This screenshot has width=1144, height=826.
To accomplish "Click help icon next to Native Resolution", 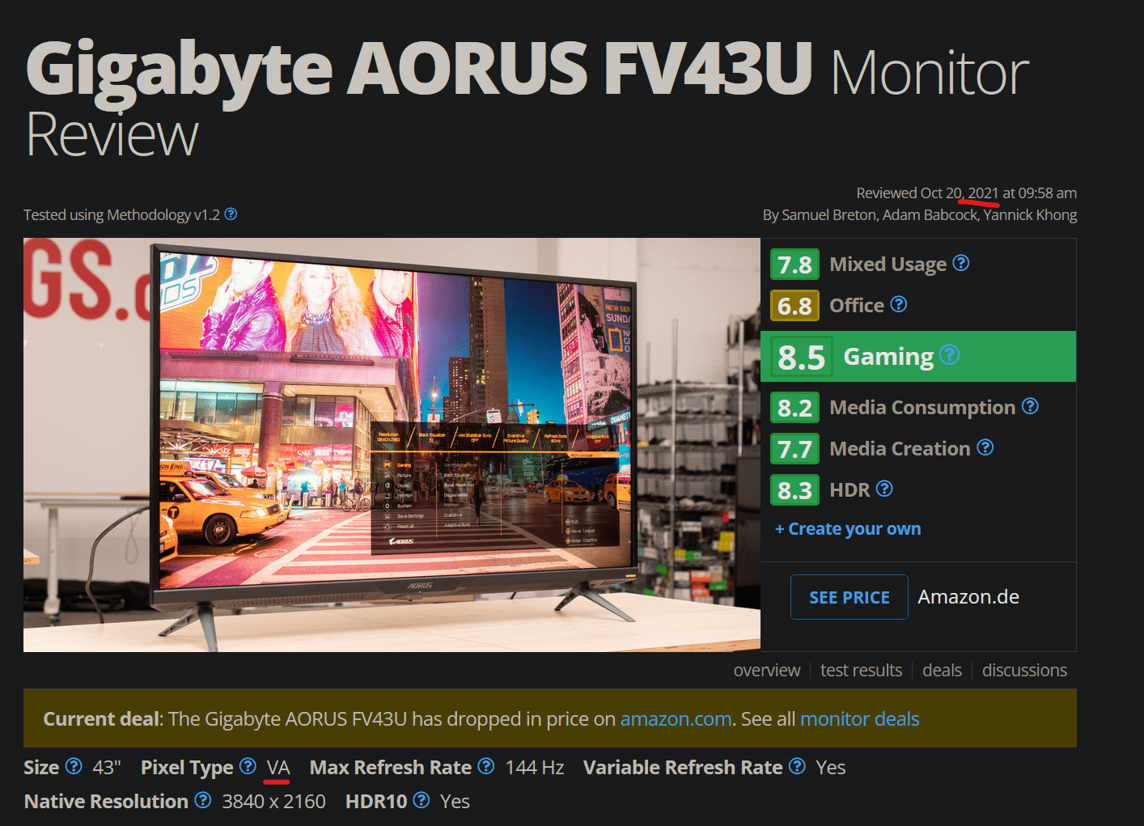I will coord(203,800).
